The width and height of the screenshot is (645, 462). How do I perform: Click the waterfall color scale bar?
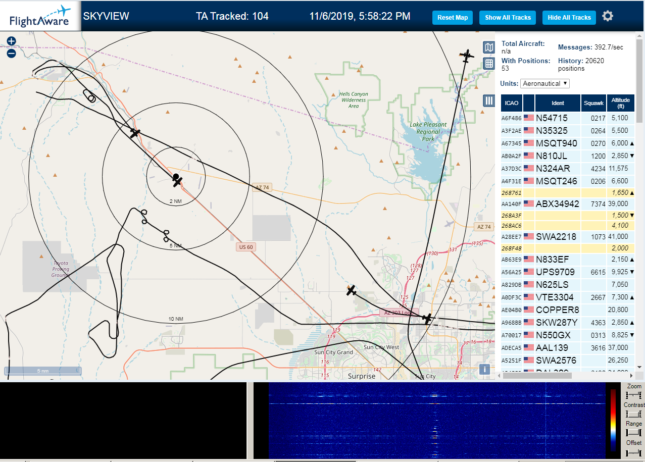pyautogui.click(x=613, y=420)
